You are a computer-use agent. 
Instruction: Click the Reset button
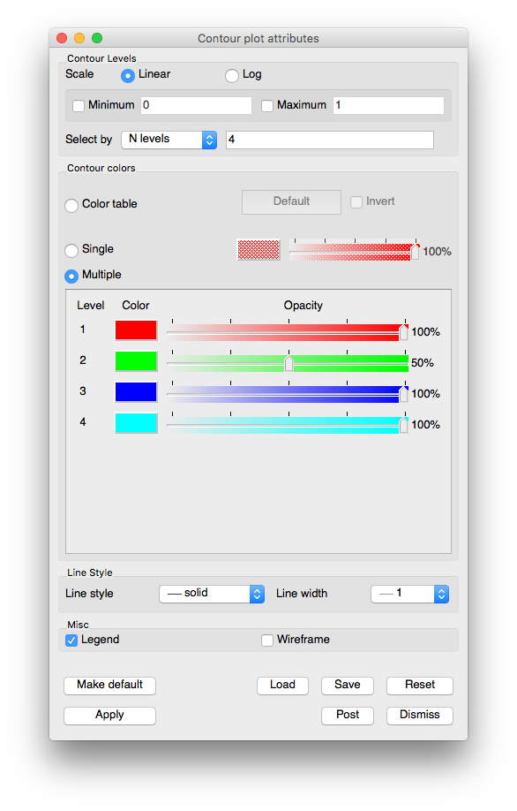420,686
